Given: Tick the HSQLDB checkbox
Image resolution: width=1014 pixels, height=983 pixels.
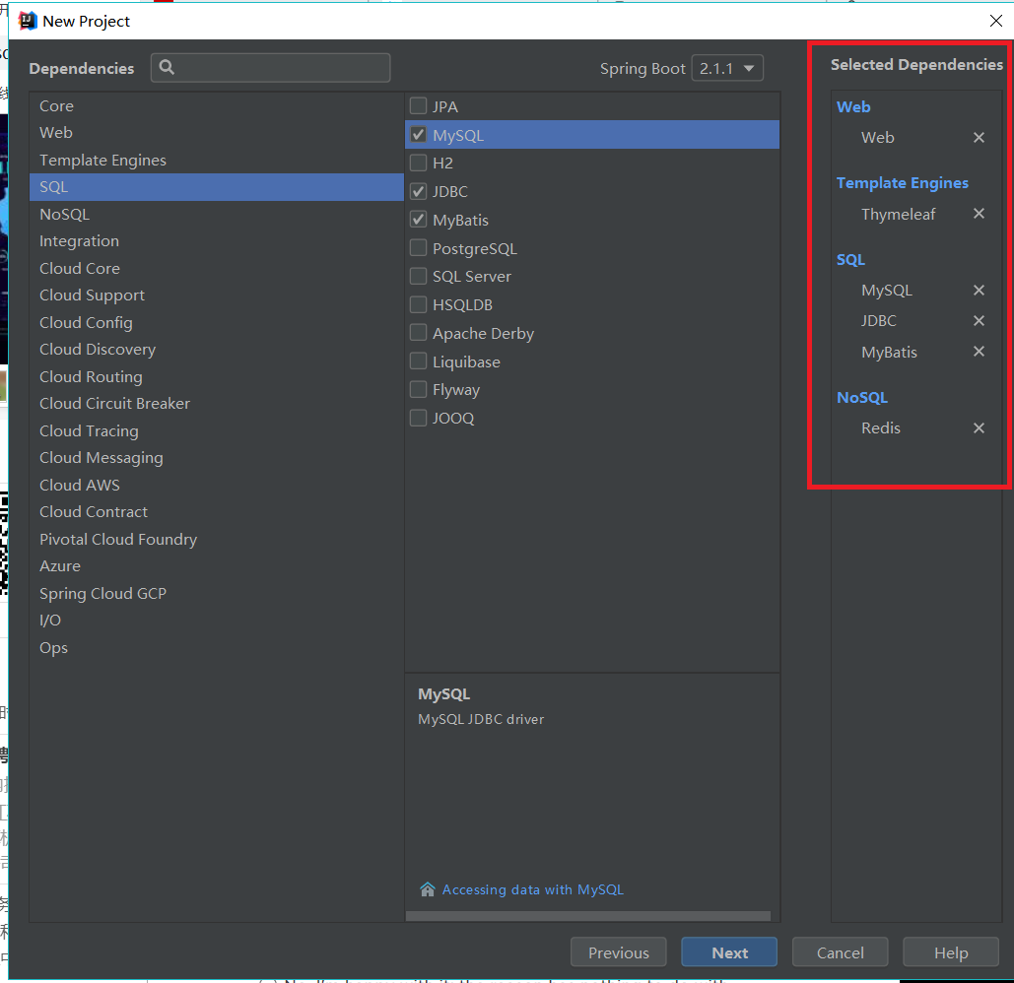Looking at the screenshot, I should 419,304.
